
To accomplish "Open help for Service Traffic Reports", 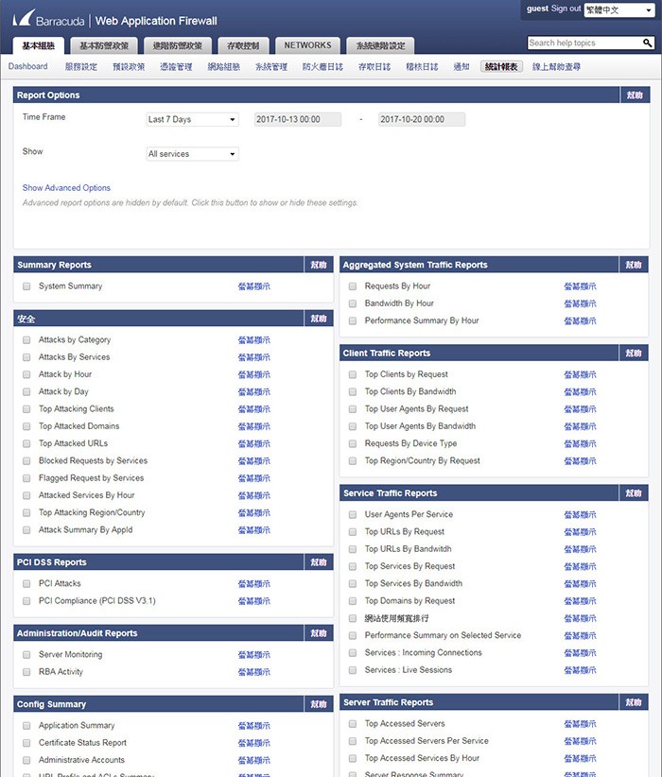I will (x=636, y=493).
